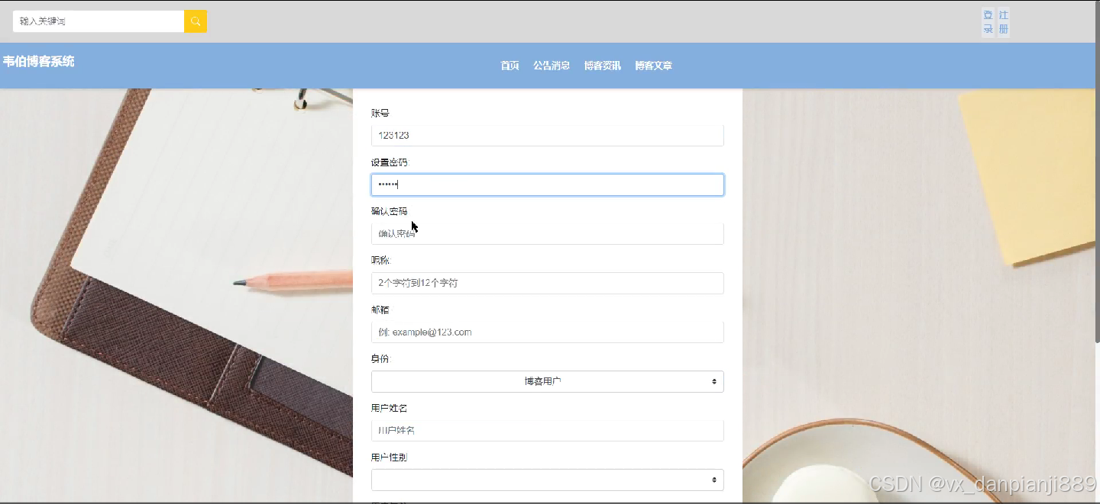
Task: Click the 账号 label text
Action: coord(380,113)
